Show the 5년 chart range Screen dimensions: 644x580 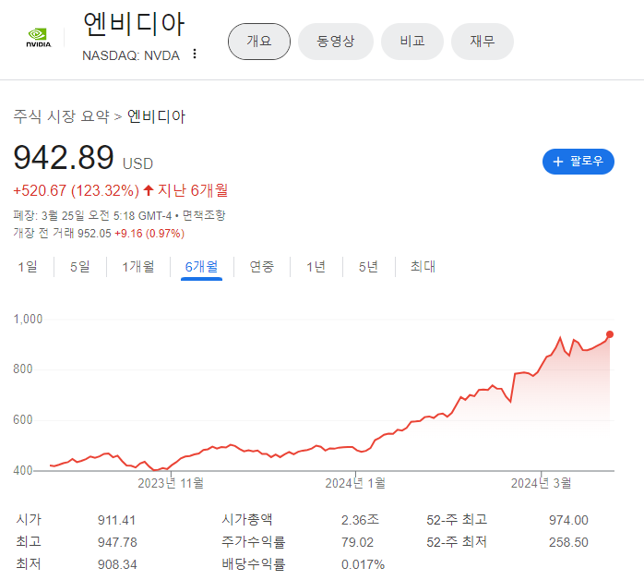coord(368,267)
